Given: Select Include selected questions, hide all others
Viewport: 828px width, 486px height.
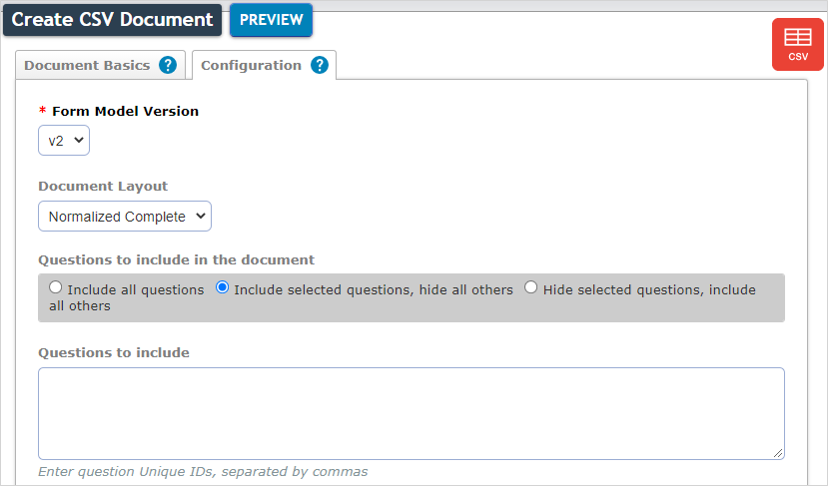Looking at the screenshot, I should pyautogui.click(x=223, y=287).
